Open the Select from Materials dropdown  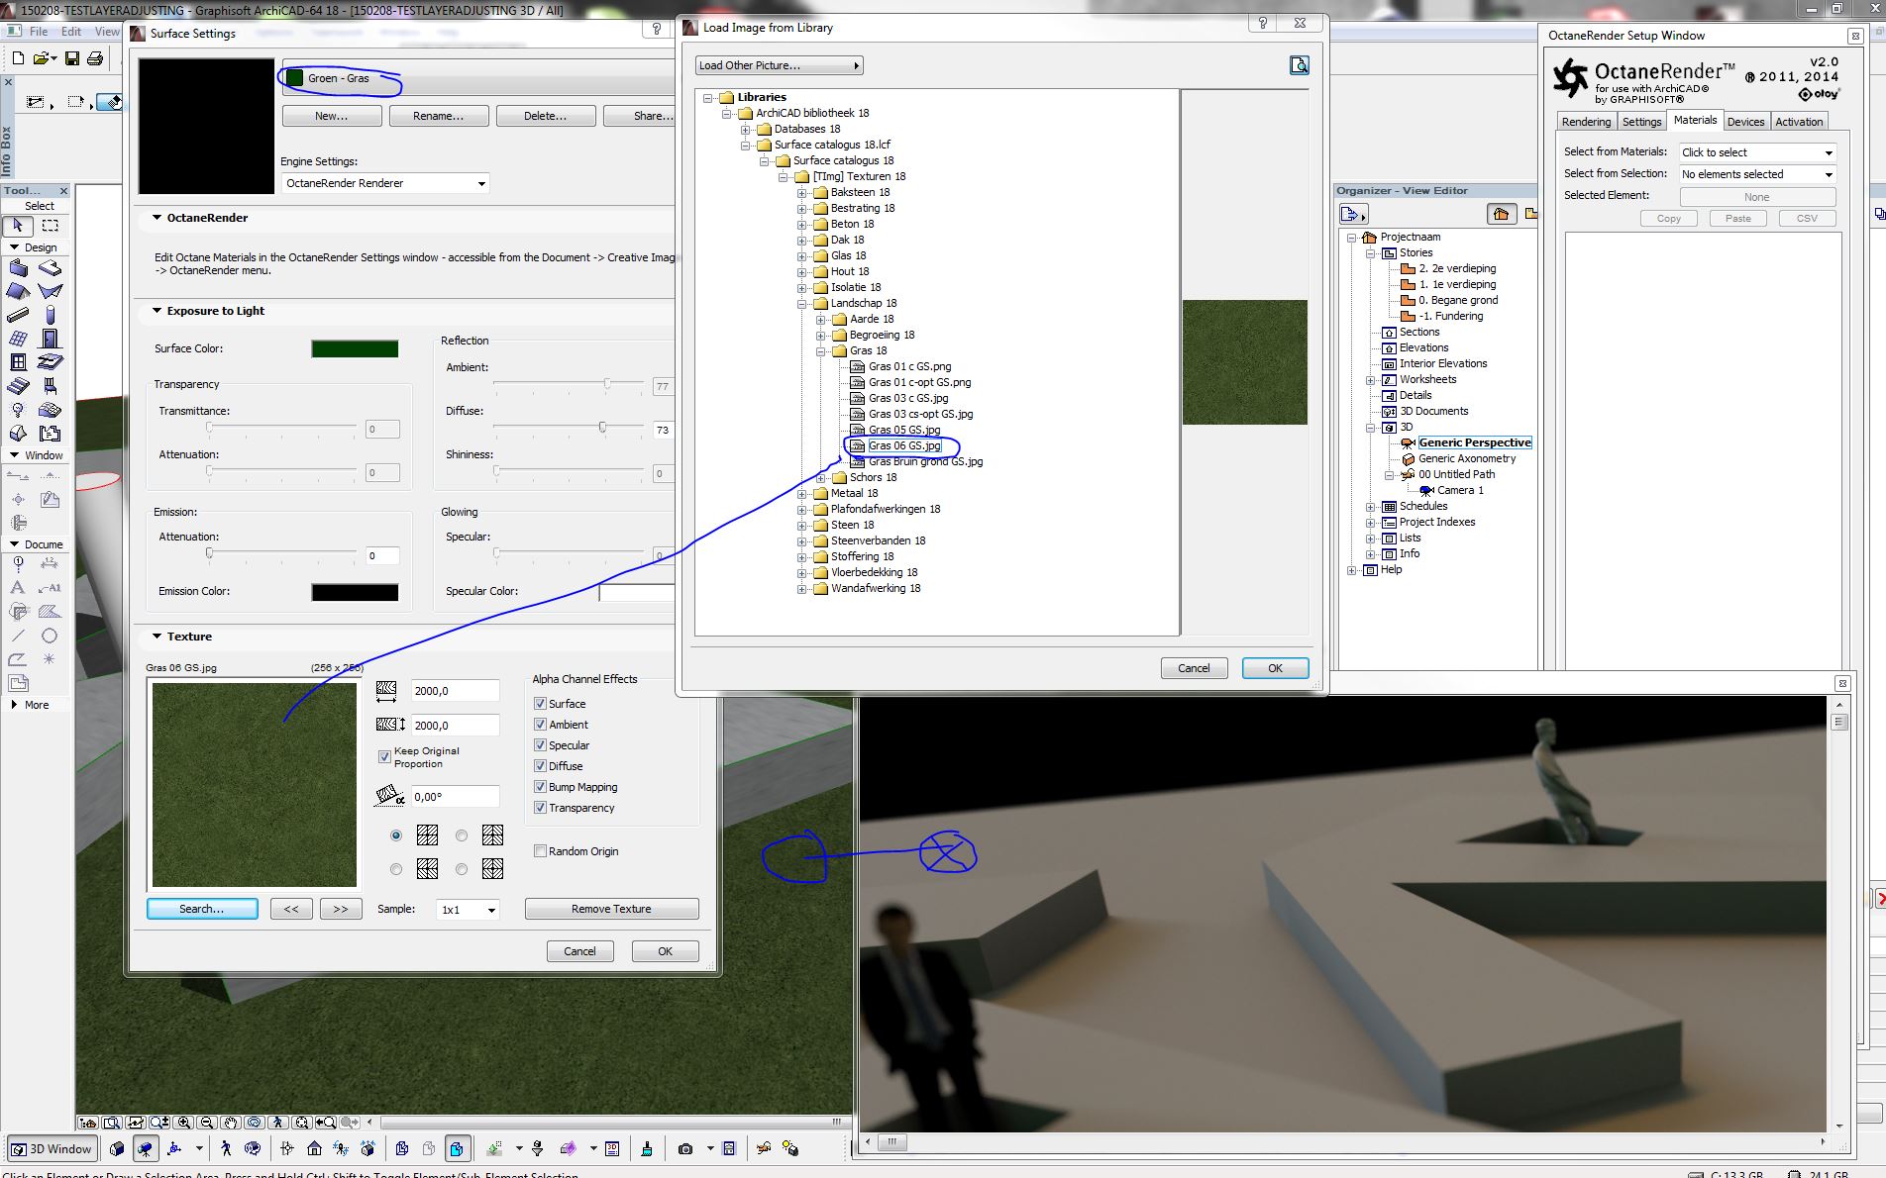tap(1757, 152)
